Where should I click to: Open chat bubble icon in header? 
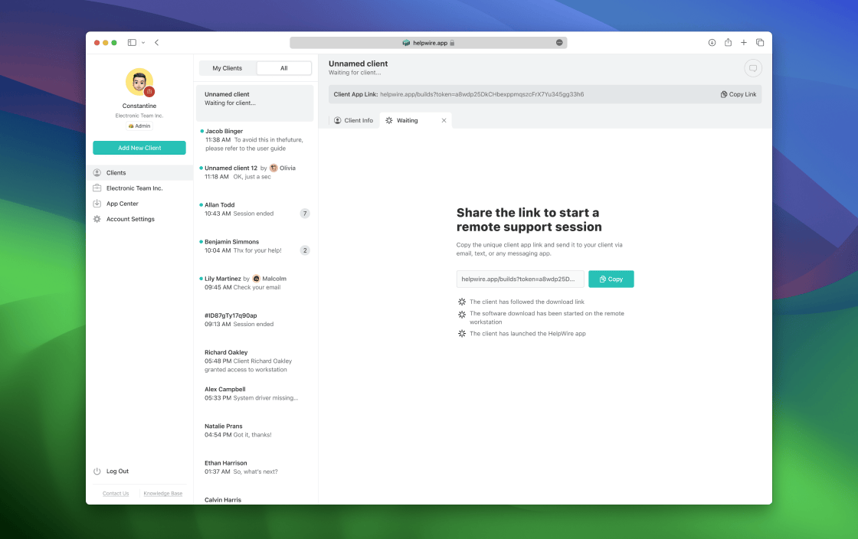[x=753, y=68]
